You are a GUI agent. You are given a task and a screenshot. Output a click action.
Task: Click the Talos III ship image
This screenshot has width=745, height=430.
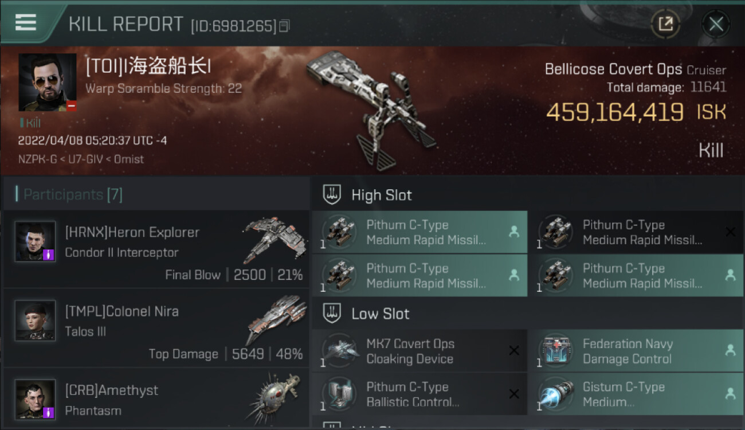tap(276, 319)
